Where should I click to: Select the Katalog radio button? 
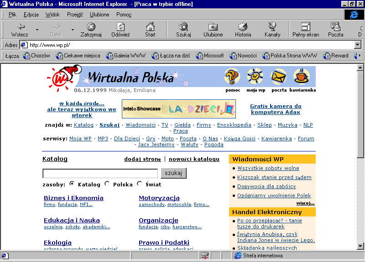coord(72,184)
